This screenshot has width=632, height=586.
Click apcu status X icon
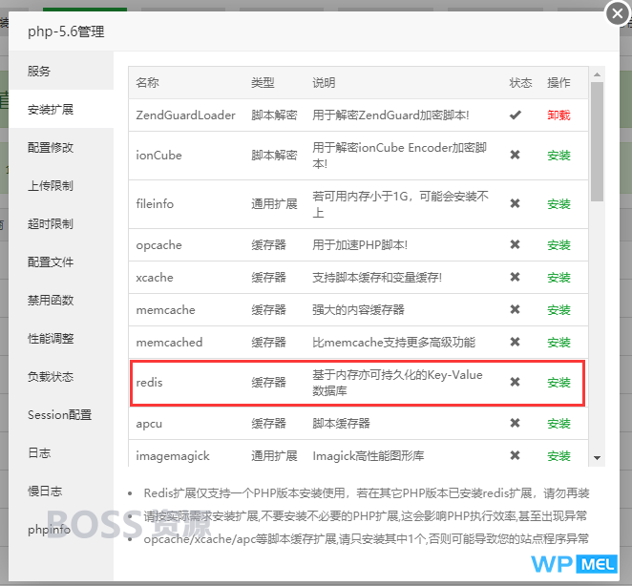[x=515, y=423]
